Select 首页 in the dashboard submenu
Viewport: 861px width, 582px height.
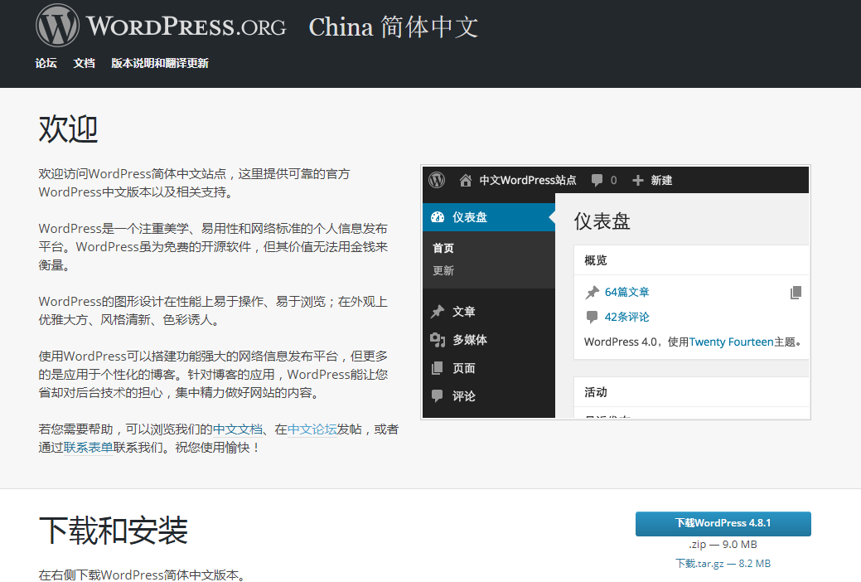point(443,249)
